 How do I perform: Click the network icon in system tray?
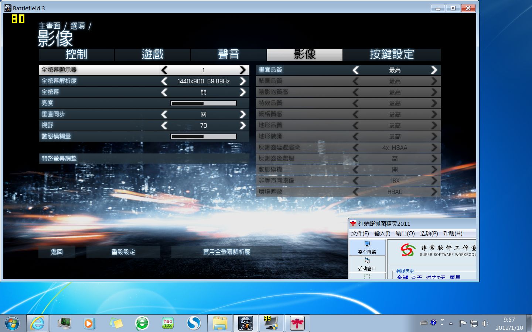[x=474, y=324]
